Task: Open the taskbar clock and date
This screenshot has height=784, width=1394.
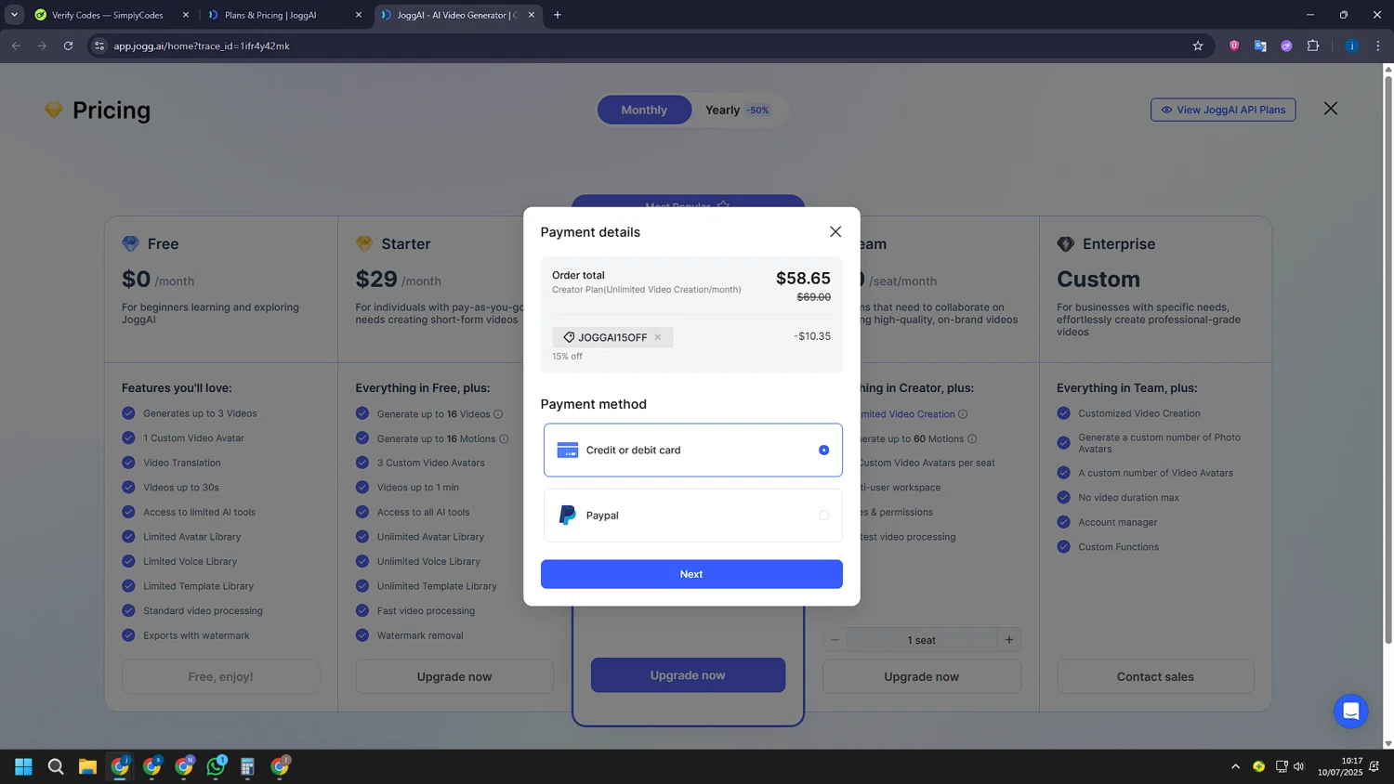Action: (1339, 766)
